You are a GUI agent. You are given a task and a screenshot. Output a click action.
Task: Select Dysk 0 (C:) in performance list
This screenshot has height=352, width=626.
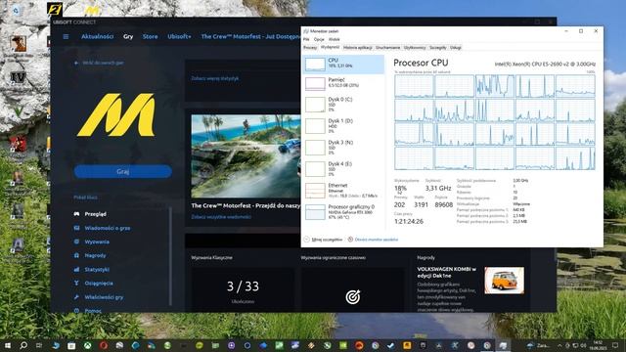tap(343, 105)
